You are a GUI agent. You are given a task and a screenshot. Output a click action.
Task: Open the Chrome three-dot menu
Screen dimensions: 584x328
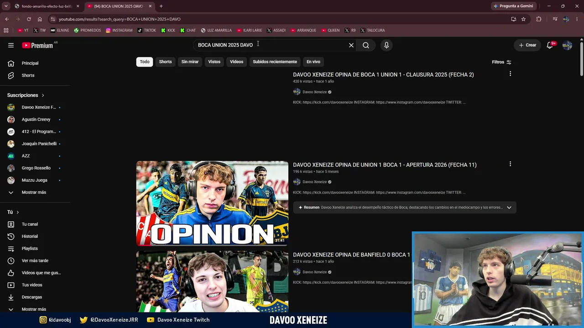click(x=577, y=19)
